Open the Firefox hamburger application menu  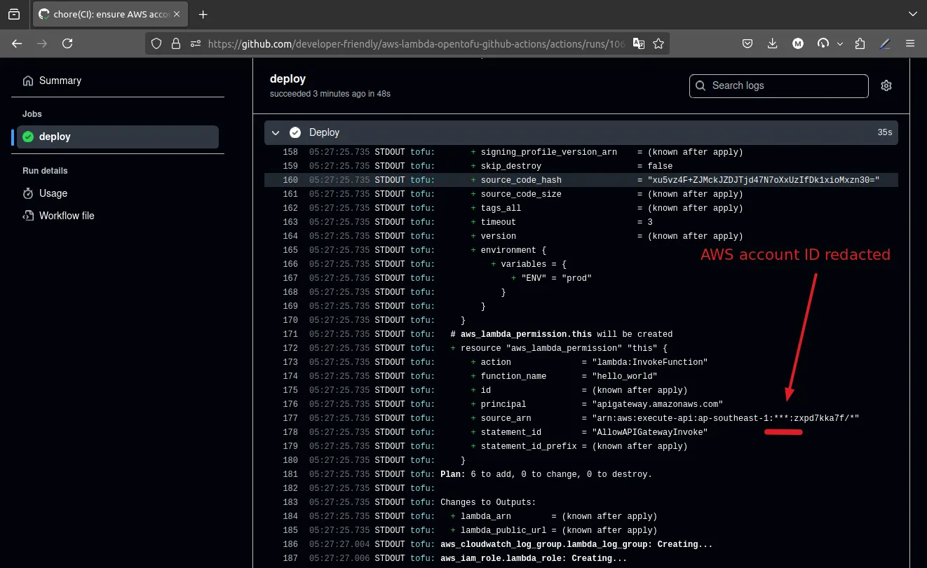point(910,43)
